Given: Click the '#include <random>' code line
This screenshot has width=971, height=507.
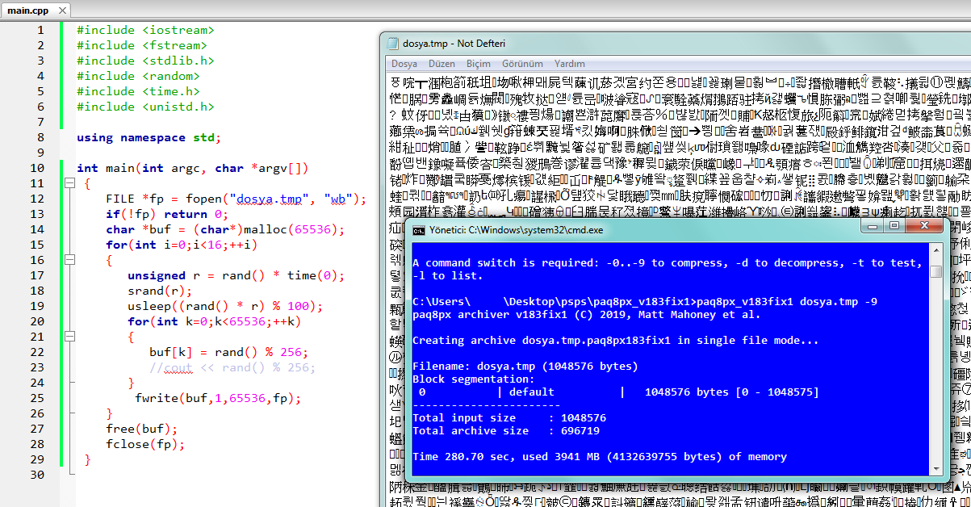Looking at the screenshot, I should [x=138, y=76].
